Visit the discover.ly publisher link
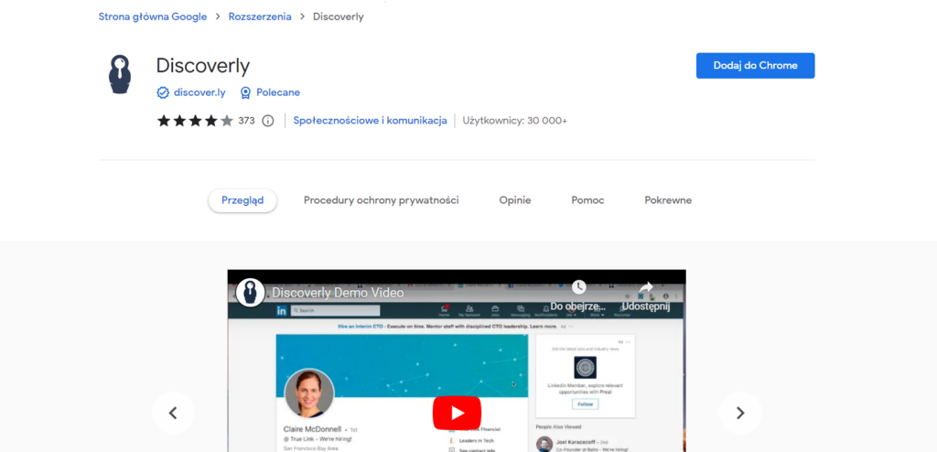The image size is (937, 452). [x=199, y=92]
